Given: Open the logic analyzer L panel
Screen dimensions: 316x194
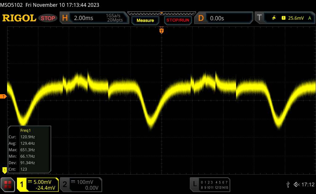Looking at the screenshot, I should click(210, 184).
